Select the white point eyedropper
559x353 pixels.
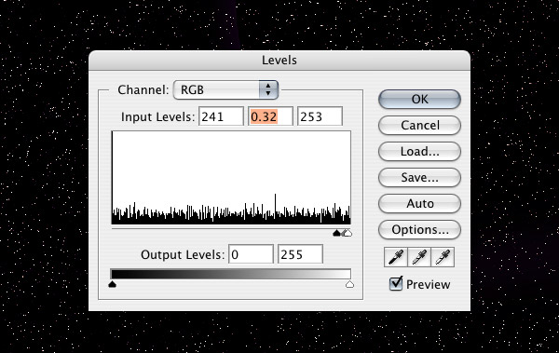[x=443, y=257]
